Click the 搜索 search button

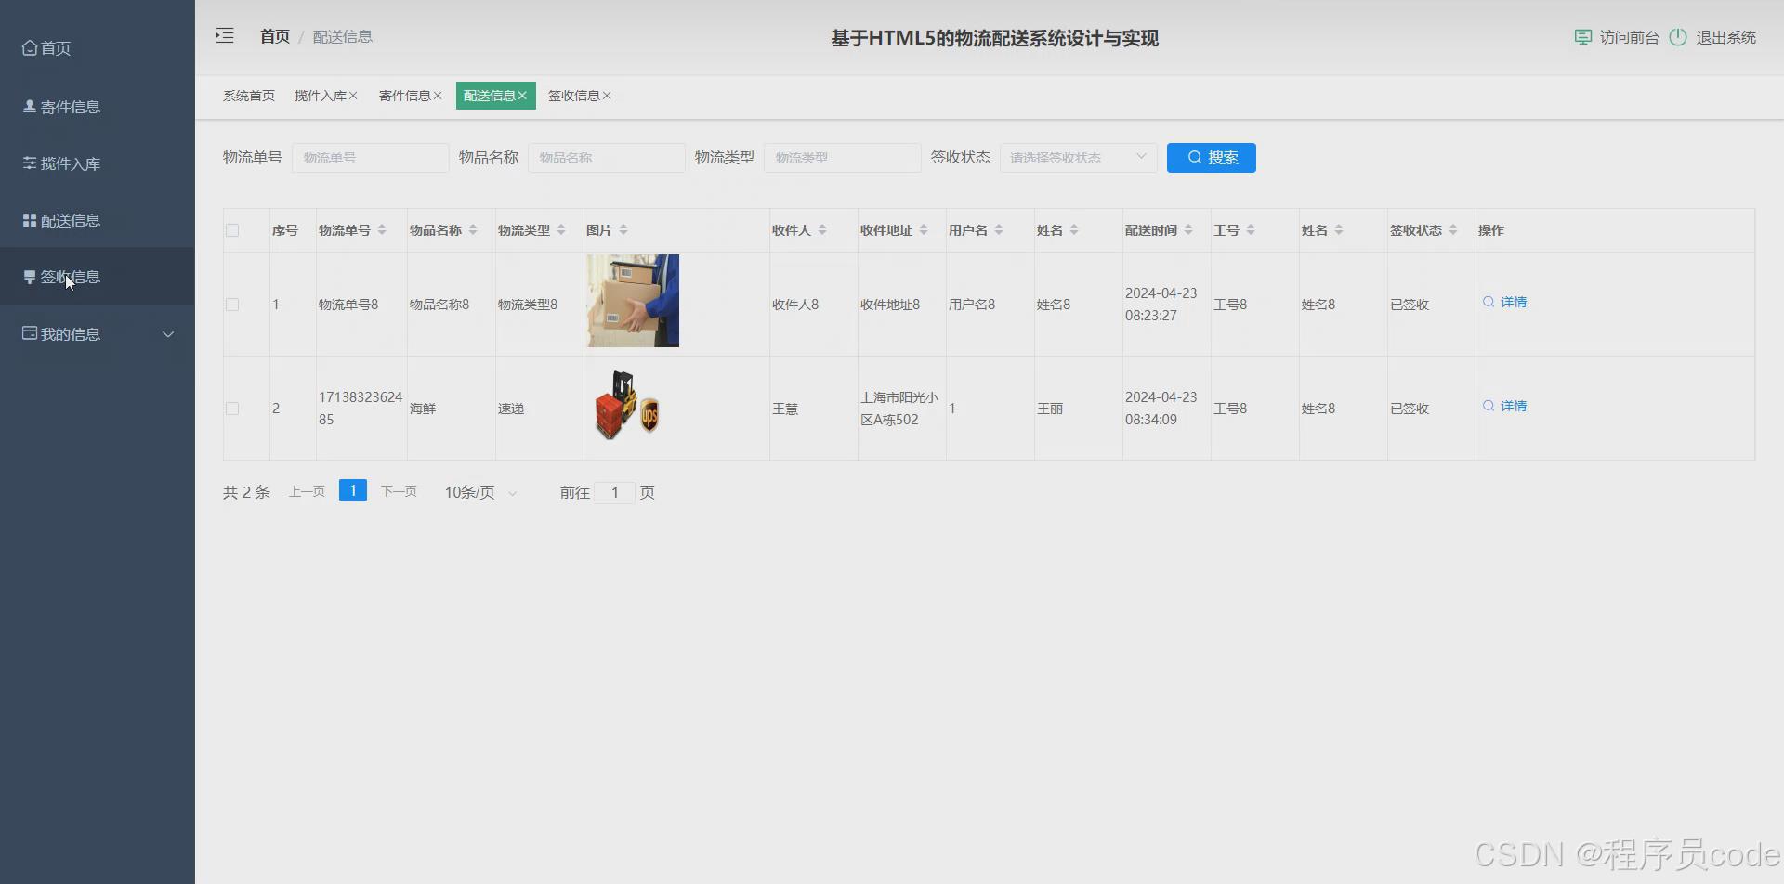point(1210,157)
